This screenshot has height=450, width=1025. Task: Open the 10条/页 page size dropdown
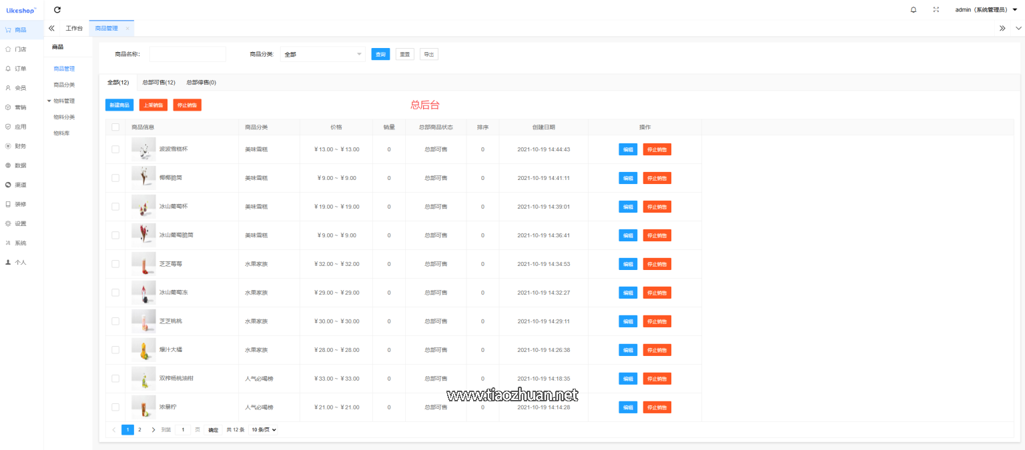point(263,430)
